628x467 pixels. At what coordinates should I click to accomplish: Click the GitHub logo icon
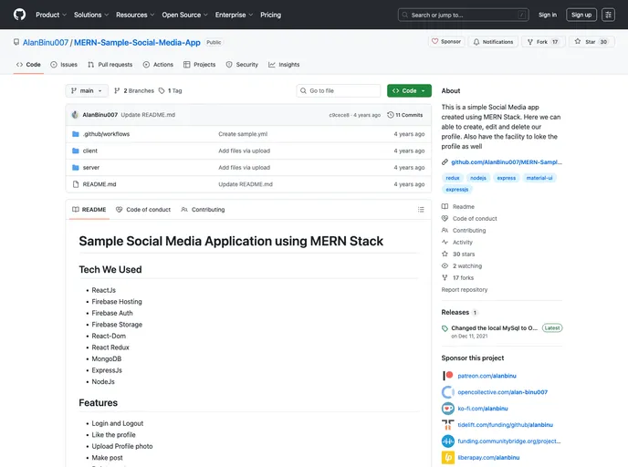tap(19, 15)
